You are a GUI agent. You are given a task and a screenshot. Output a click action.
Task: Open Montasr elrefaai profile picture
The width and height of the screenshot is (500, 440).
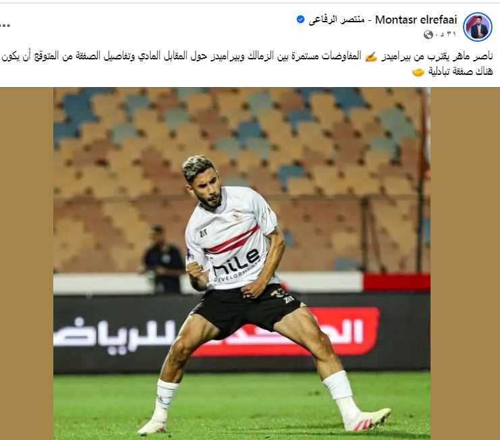478,27
